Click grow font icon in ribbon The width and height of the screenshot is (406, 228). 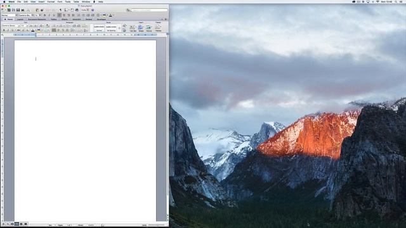click(x=31, y=25)
